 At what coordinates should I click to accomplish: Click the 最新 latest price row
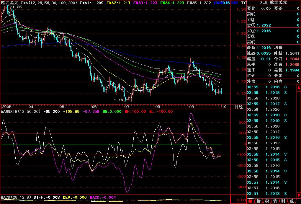point(259,48)
